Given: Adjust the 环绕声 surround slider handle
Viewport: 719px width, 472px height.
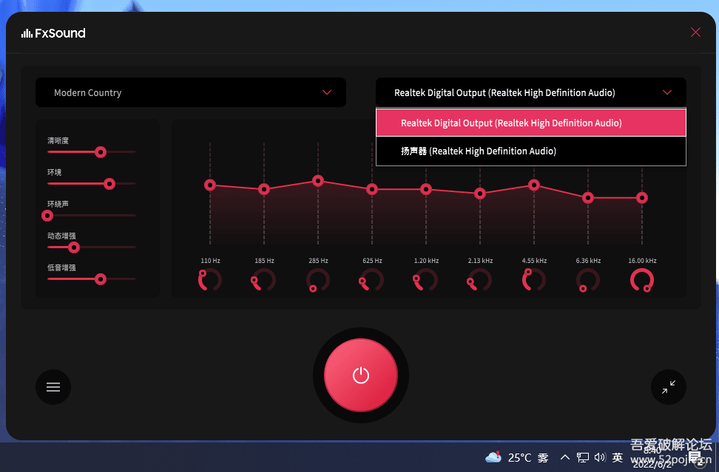Looking at the screenshot, I should point(47,216).
